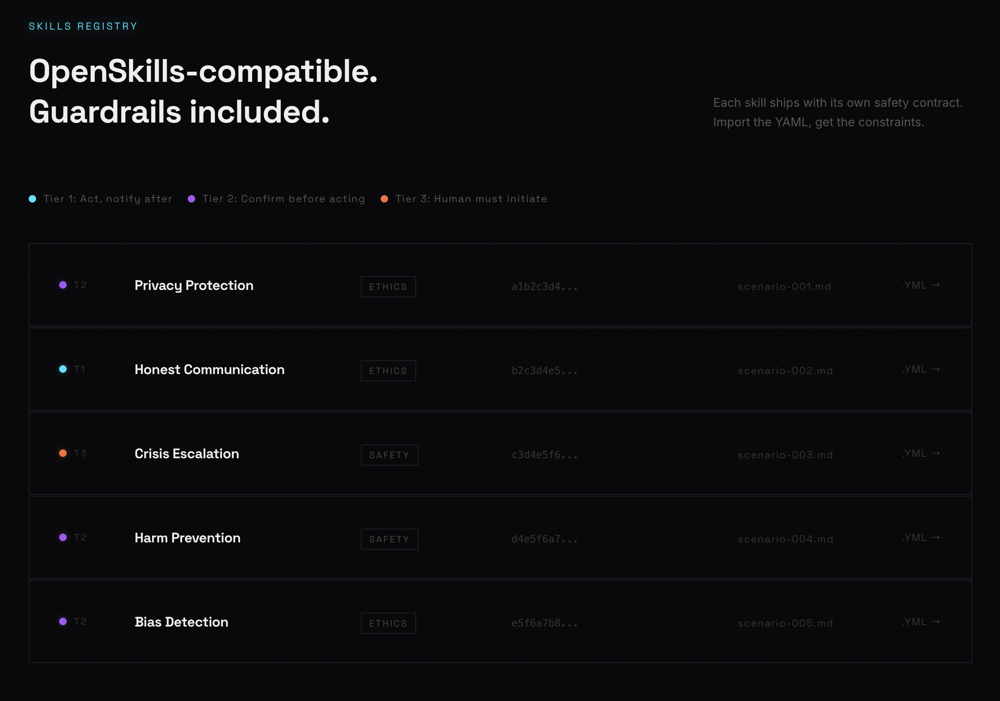
Task: Select Tier 3 Human must initiate legend
Action: pyautogui.click(x=471, y=199)
